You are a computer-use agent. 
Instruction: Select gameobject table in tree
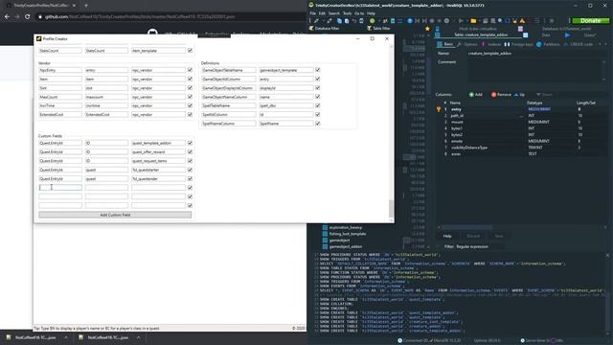tap(339, 241)
